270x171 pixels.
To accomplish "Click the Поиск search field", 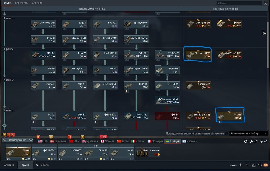I will [239, 3].
